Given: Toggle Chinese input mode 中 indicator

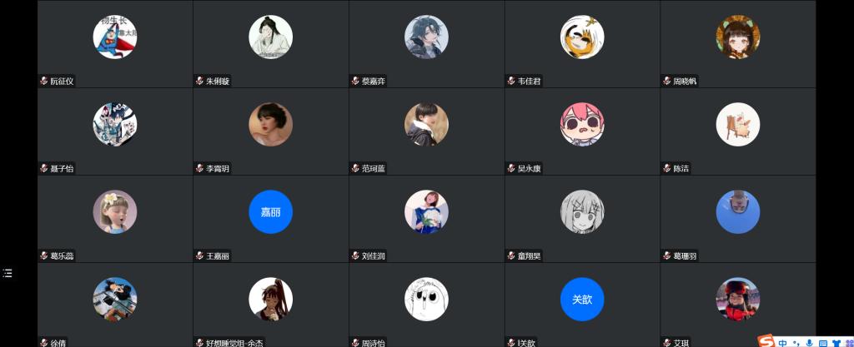Looking at the screenshot, I should coord(782,343).
